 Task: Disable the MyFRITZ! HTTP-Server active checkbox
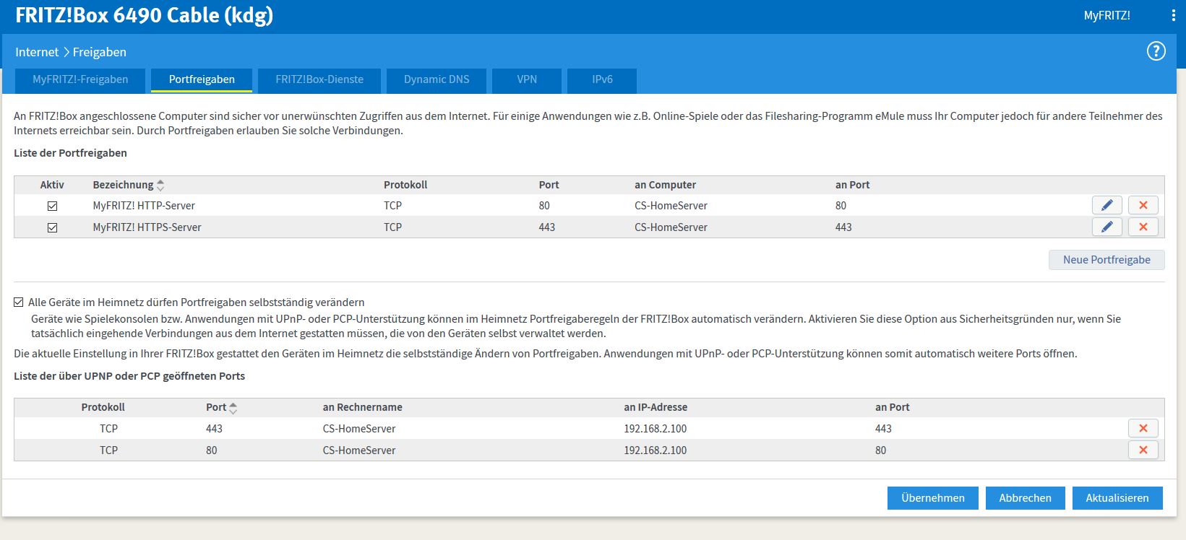pos(52,206)
